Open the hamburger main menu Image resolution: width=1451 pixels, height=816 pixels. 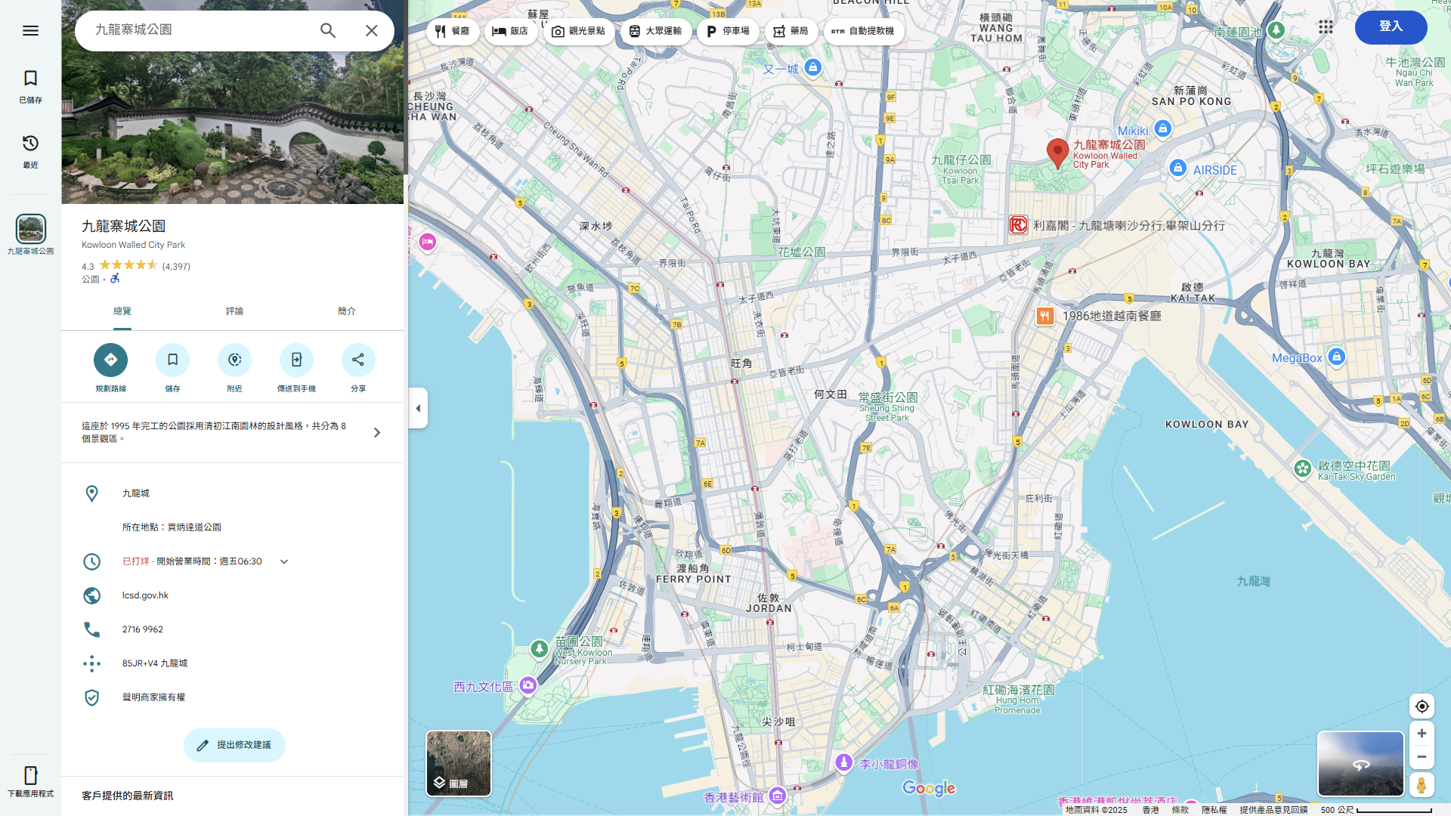point(30,30)
